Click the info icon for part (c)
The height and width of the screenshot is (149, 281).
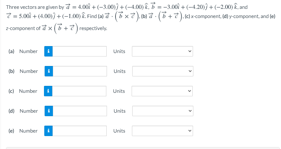click(48, 91)
